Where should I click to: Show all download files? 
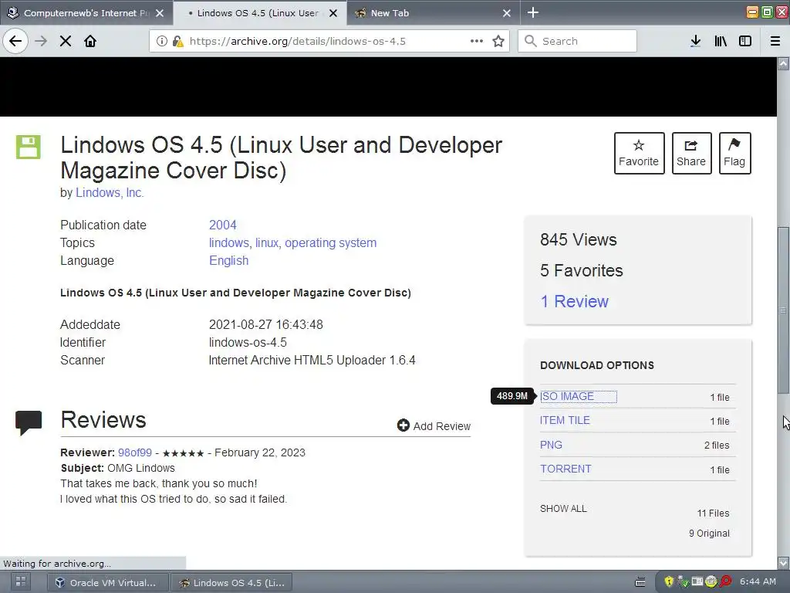(563, 509)
